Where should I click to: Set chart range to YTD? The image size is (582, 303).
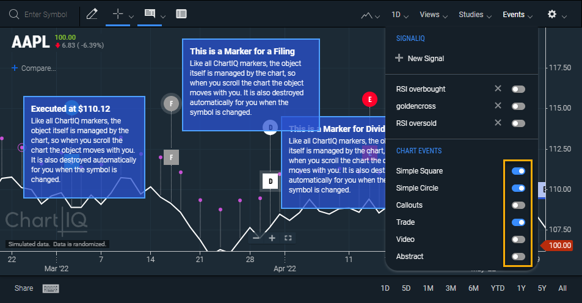(497, 288)
